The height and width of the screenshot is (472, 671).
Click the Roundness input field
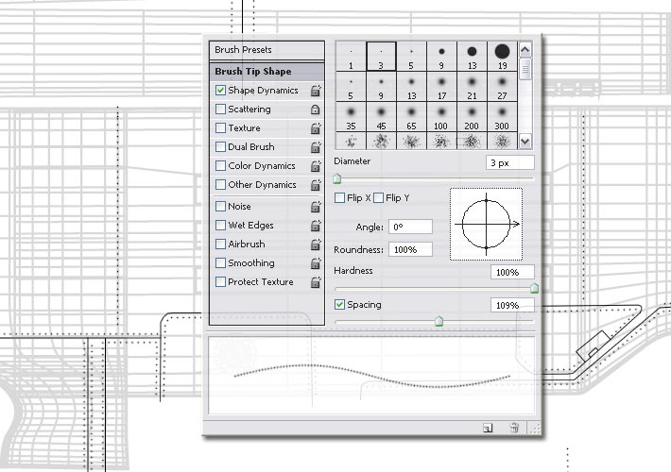(410, 249)
